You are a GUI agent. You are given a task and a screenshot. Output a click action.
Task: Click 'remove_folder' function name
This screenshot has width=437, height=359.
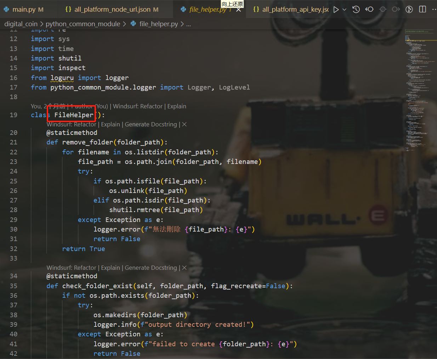tap(87, 142)
